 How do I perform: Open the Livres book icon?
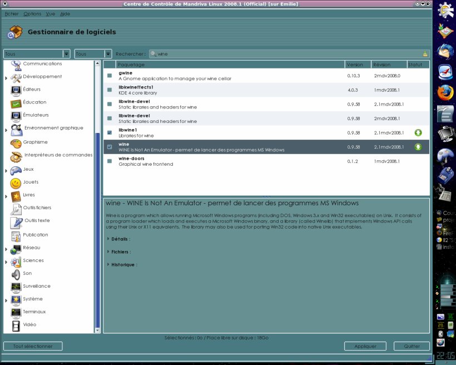click(x=16, y=196)
